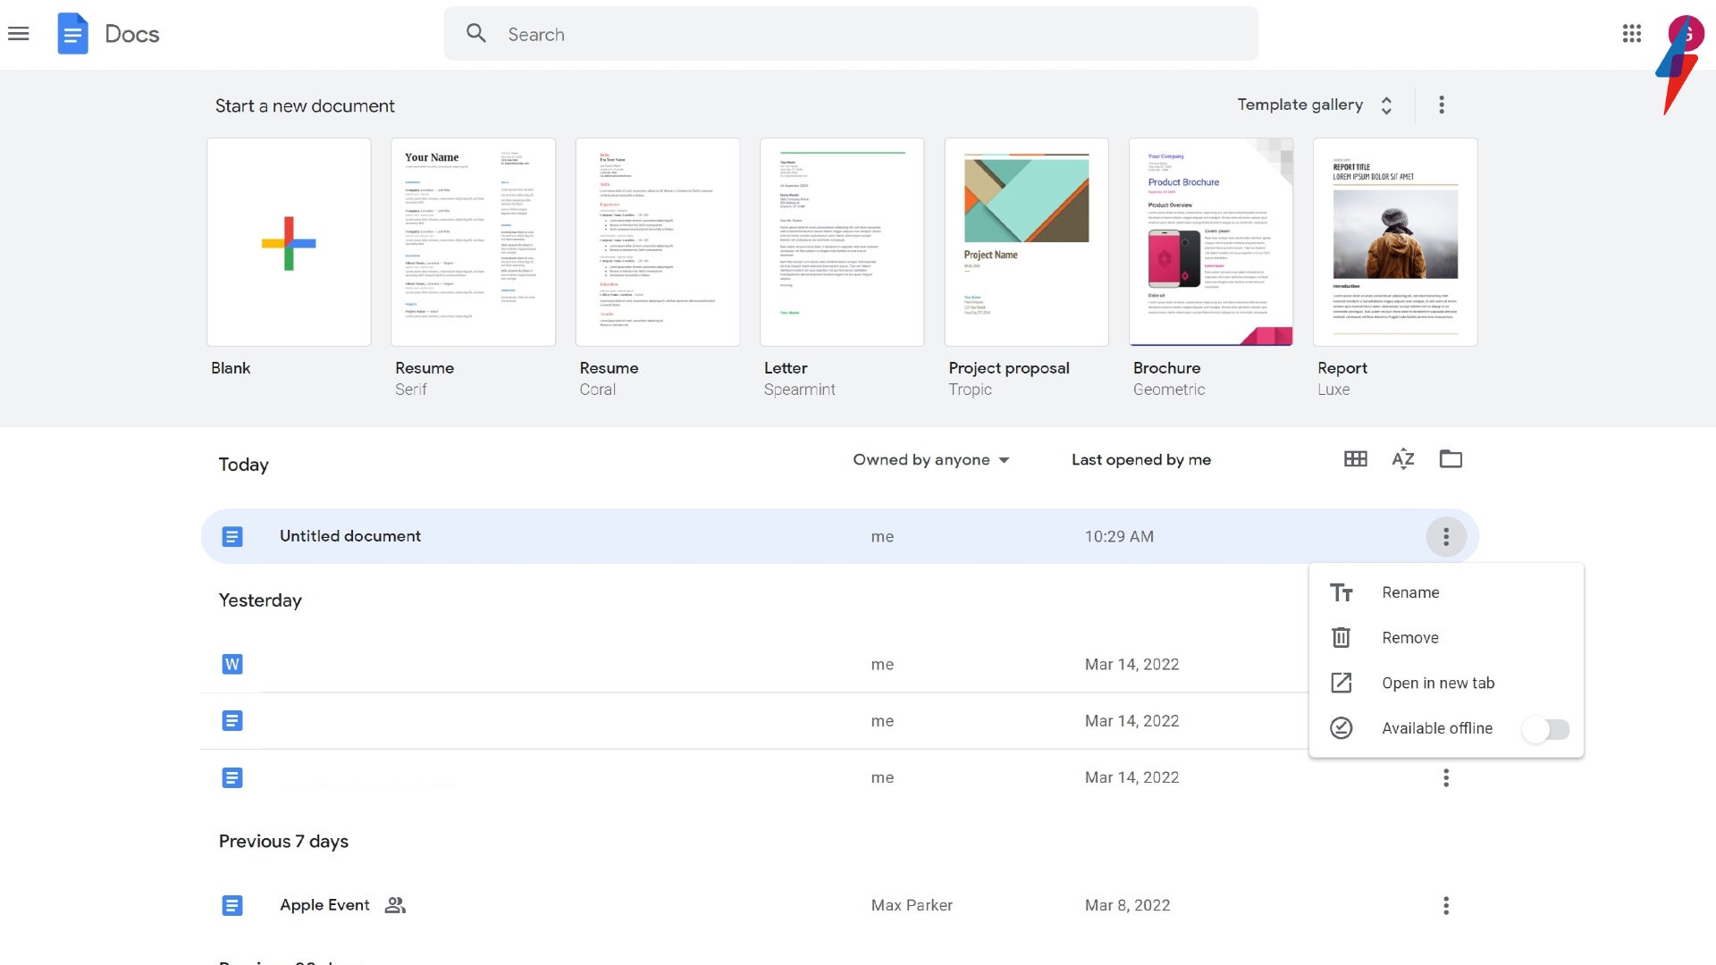1716x965 pixels.
Task: Click the Open in new tab icon
Action: pyautogui.click(x=1342, y=683)
